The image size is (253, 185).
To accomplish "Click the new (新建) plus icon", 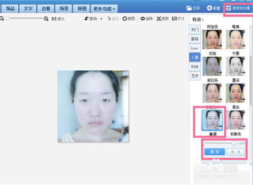I will [209, 8].
